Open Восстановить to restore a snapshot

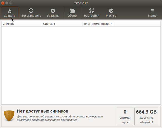(x=31, y=13)
